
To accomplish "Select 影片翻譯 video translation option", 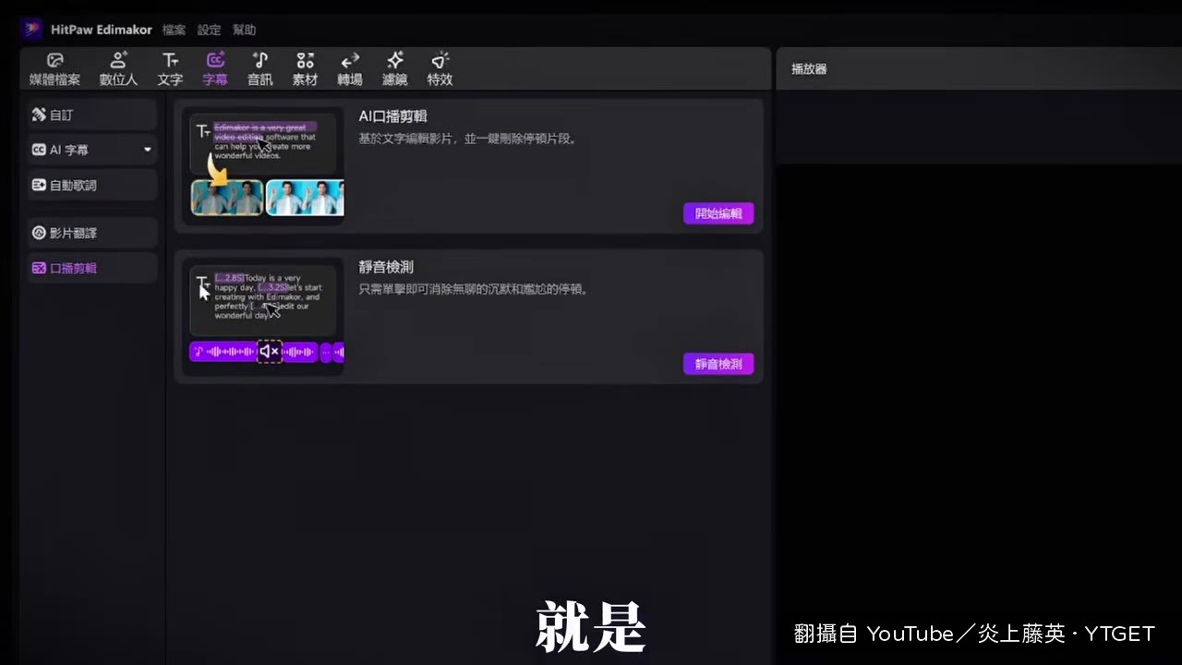I will [92, 233].
